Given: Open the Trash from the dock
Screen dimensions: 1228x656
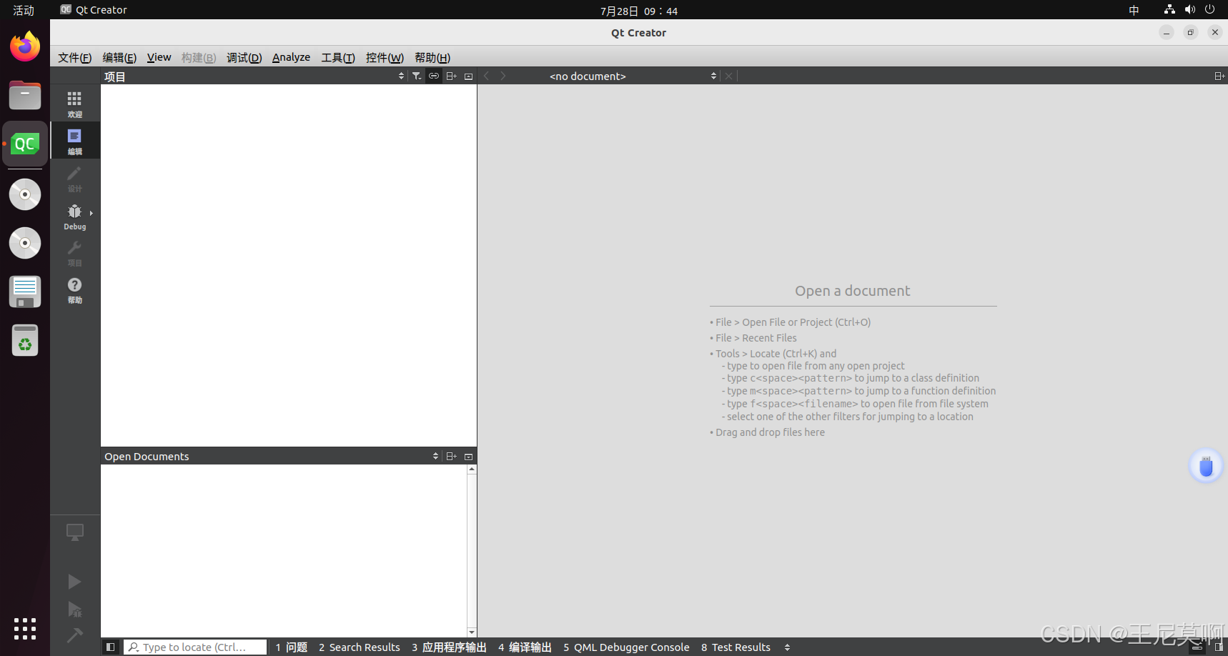Looking at the screenshot, I should pos(25,340).
